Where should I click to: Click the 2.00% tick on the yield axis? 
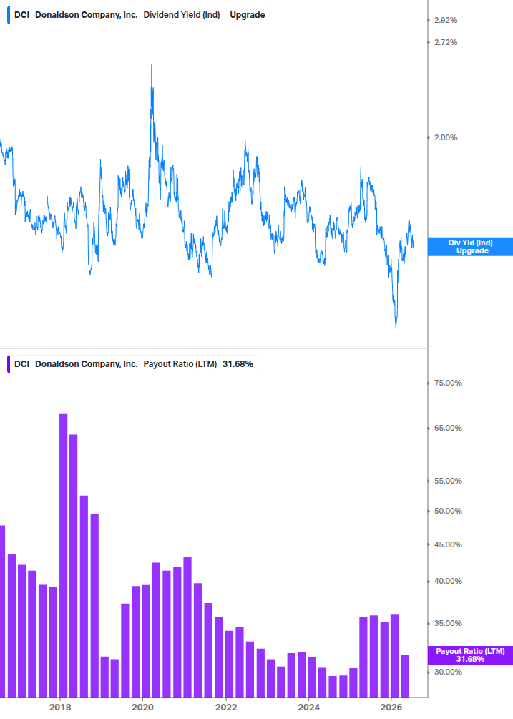[x=446, y=137]
